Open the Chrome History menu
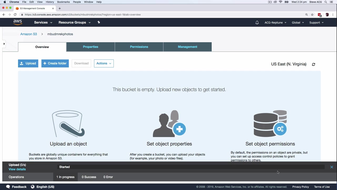 pos(50,2)
